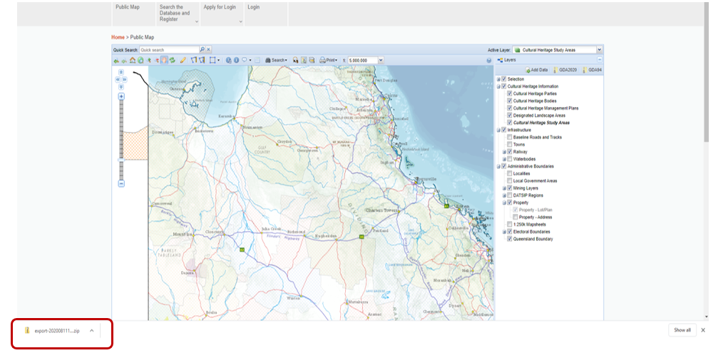Click the first measure flag icon
The image size is (718, 358).
pos(194,60)
